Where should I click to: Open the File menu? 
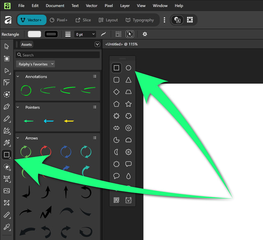coord(21,6)
